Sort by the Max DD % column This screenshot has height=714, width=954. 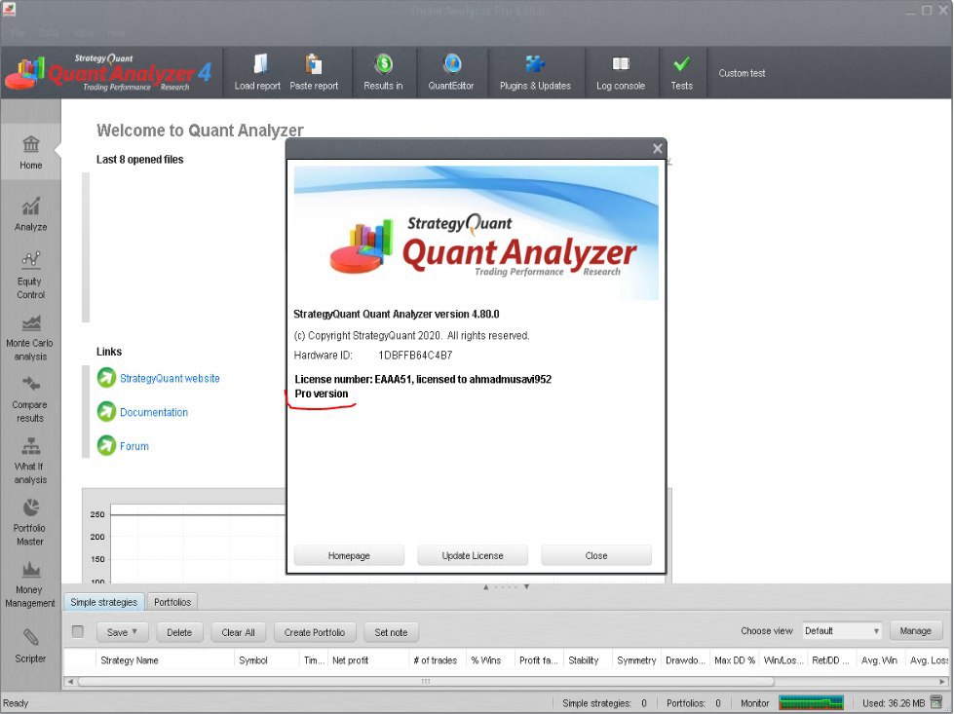[x=735, y=660]
